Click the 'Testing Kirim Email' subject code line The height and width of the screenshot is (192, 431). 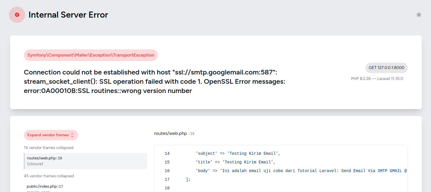click(237, 153)
